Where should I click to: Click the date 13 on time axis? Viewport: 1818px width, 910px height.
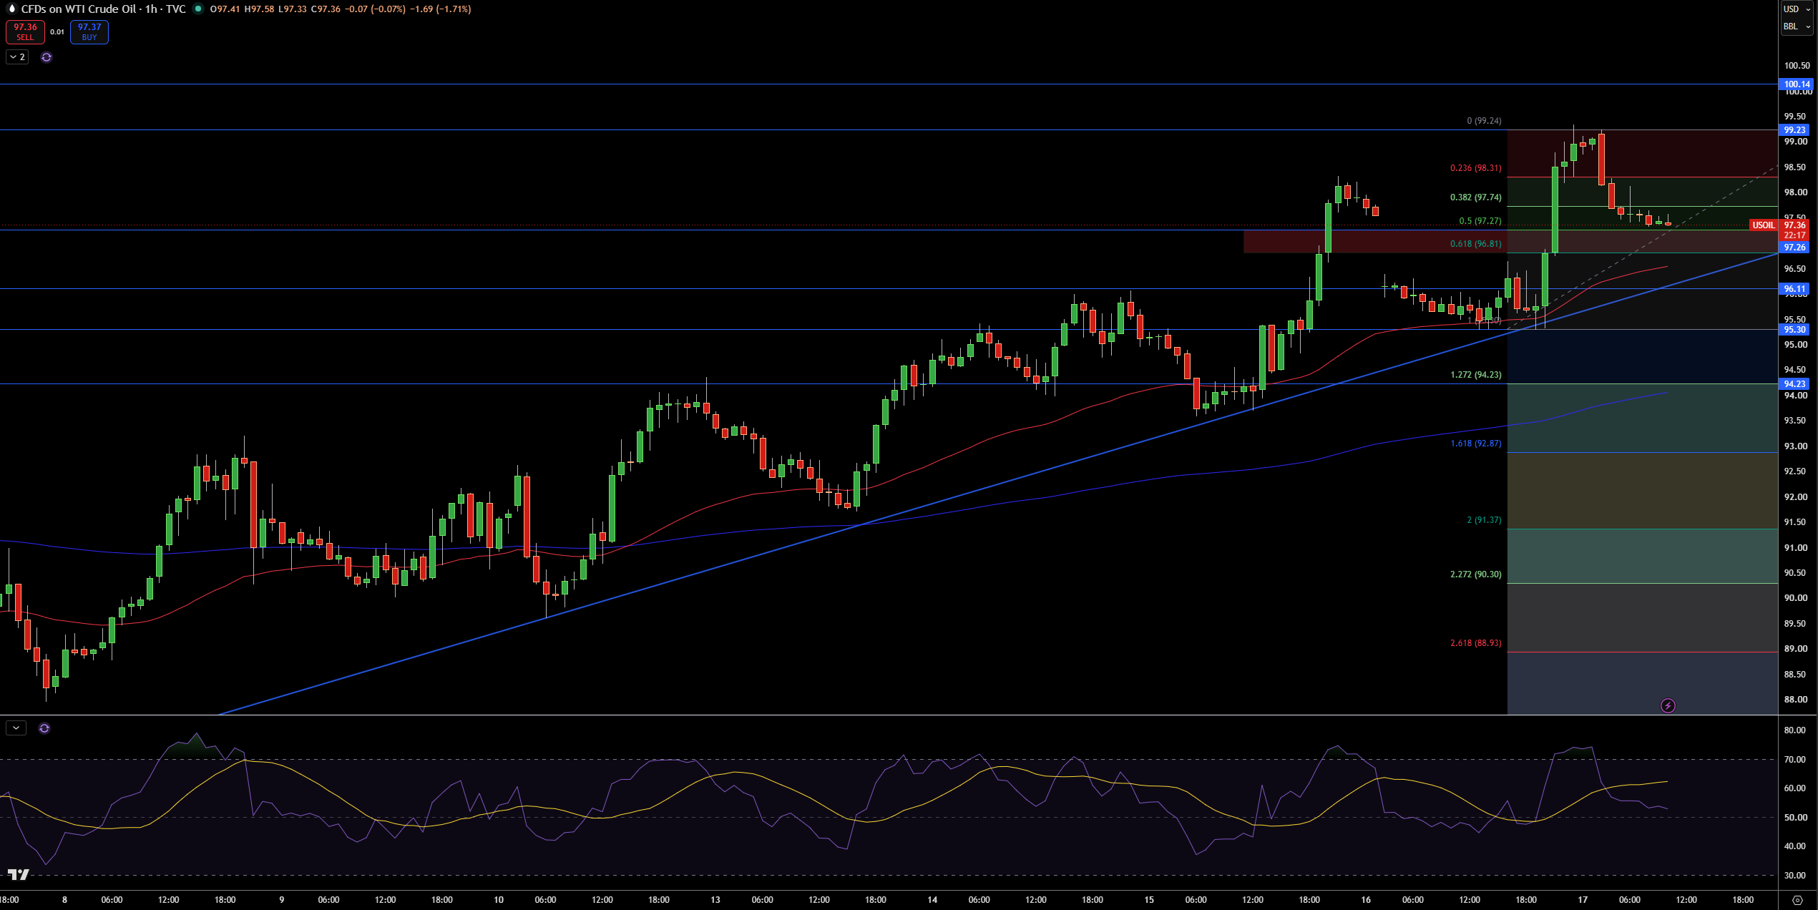coord(715,900)
